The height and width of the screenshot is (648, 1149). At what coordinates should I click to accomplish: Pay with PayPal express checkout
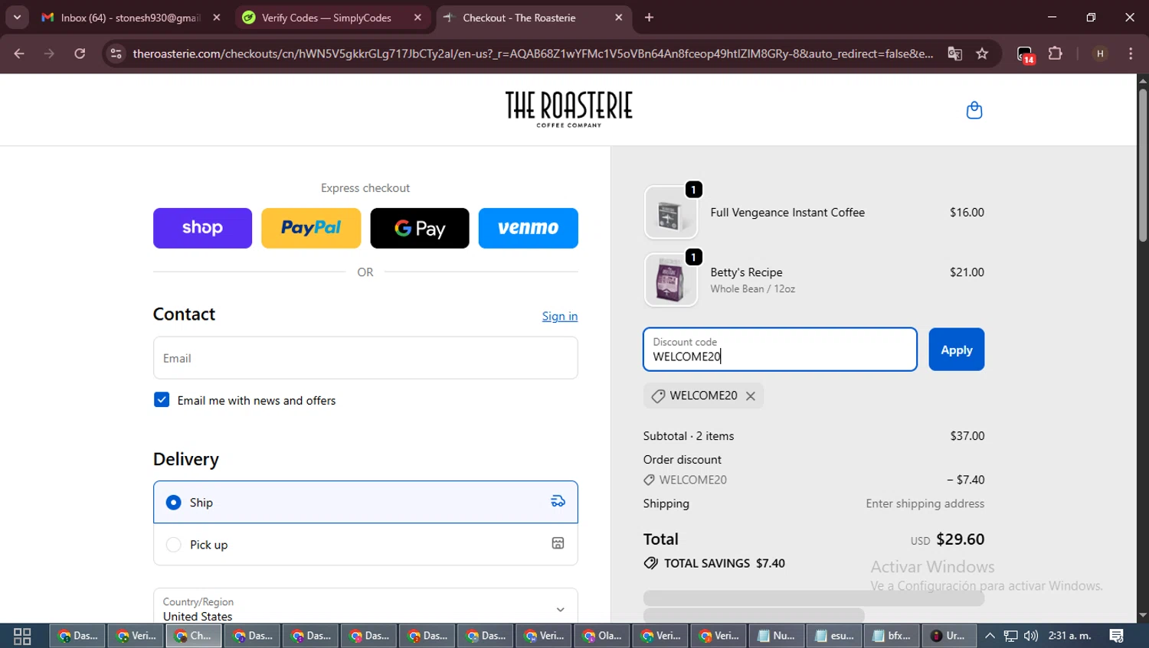pos(311,228)
